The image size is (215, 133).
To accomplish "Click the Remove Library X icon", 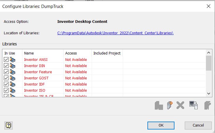I will point(180,105).
